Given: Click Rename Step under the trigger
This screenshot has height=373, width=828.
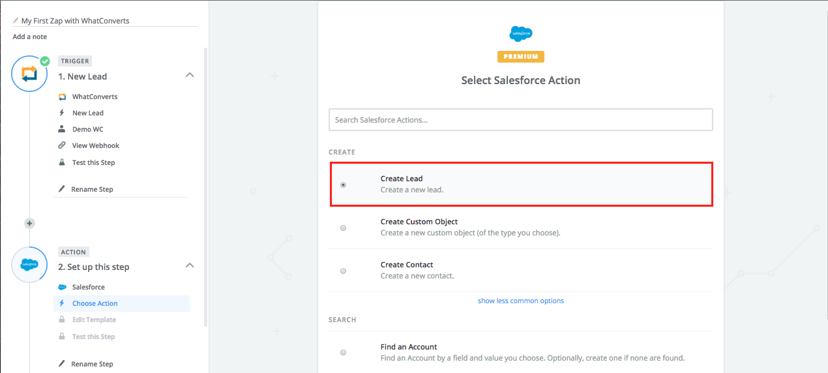Looking at the screenshot, I should [x=92, y=189].
